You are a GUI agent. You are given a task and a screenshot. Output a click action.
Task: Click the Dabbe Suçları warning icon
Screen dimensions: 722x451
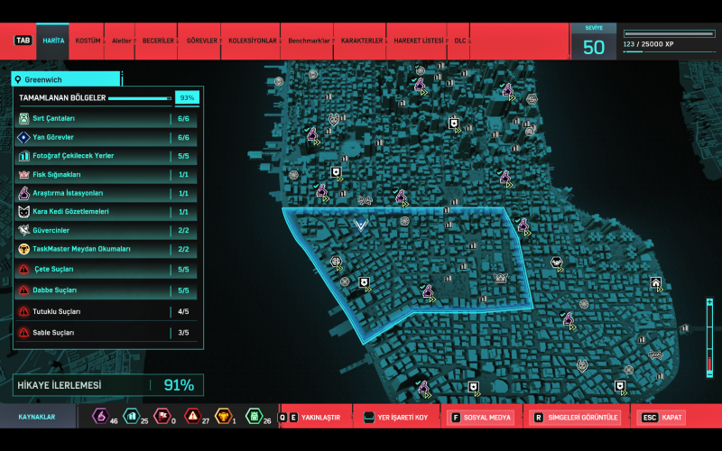[x=24, y=290]
